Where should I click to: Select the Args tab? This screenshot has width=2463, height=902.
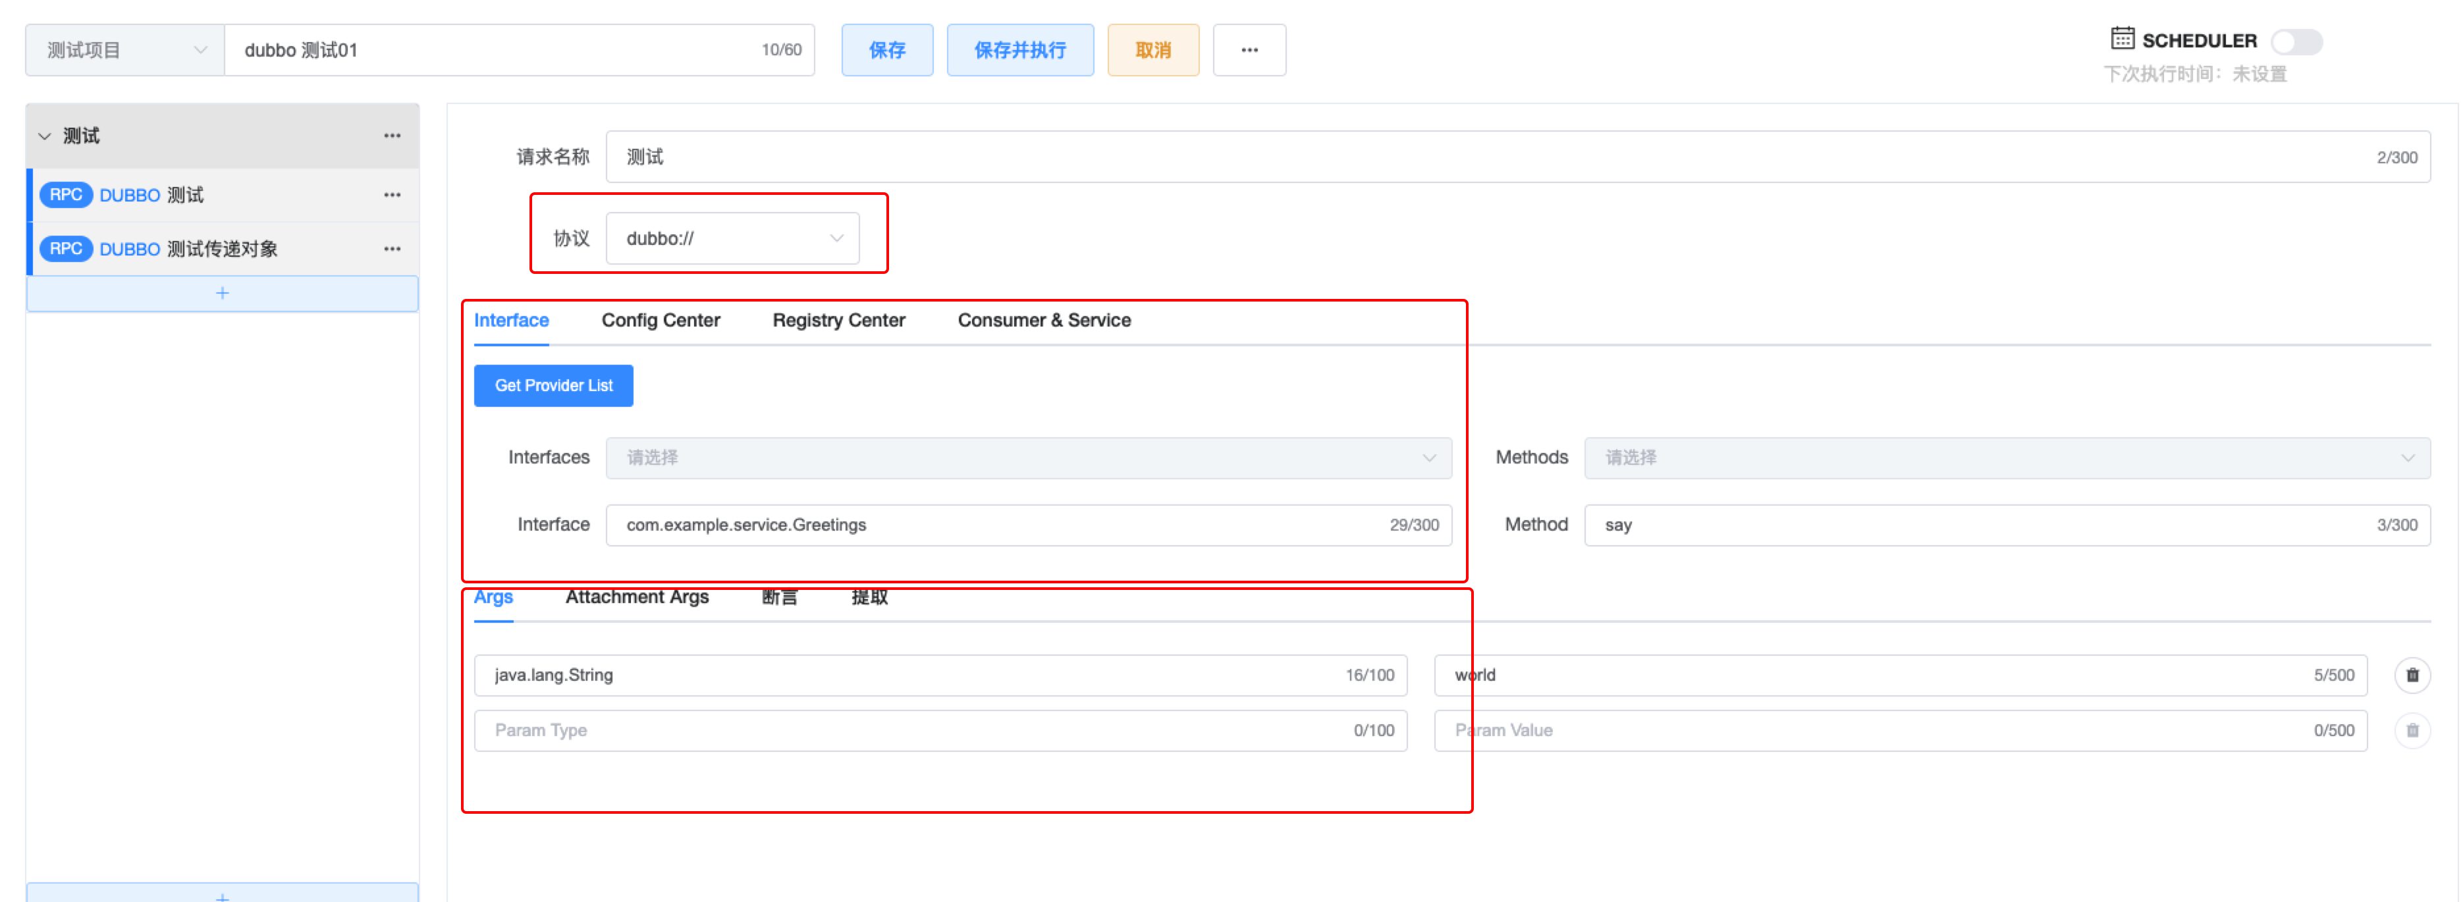tap(493, 597)
